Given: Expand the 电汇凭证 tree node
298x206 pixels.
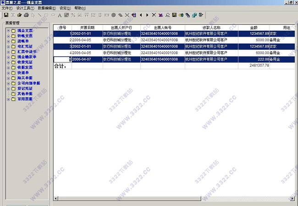Looking at the screenshot, I should coord(8,46).
